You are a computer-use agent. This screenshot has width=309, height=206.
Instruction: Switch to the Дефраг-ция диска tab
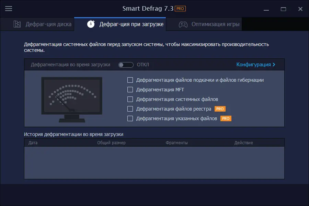pos(48,24)
